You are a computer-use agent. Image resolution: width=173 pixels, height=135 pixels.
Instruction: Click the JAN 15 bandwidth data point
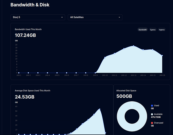tap(153, 50)
